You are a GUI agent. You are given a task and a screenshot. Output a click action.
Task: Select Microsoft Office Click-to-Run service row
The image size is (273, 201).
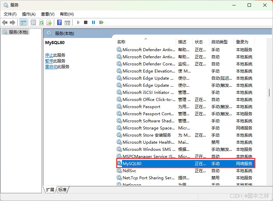pos(186,99)
